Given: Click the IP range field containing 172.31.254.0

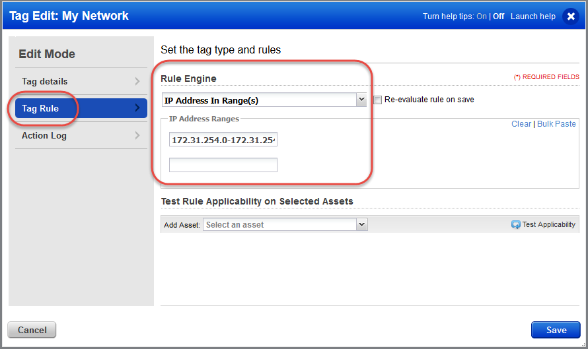Looking at the screenshot, I should coord(223,141).
